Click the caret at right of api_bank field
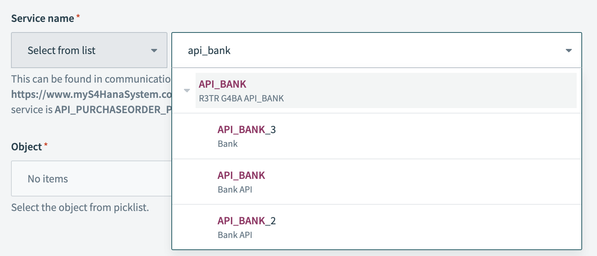Screen dimensions: 597x256 [x=568, y=50]
